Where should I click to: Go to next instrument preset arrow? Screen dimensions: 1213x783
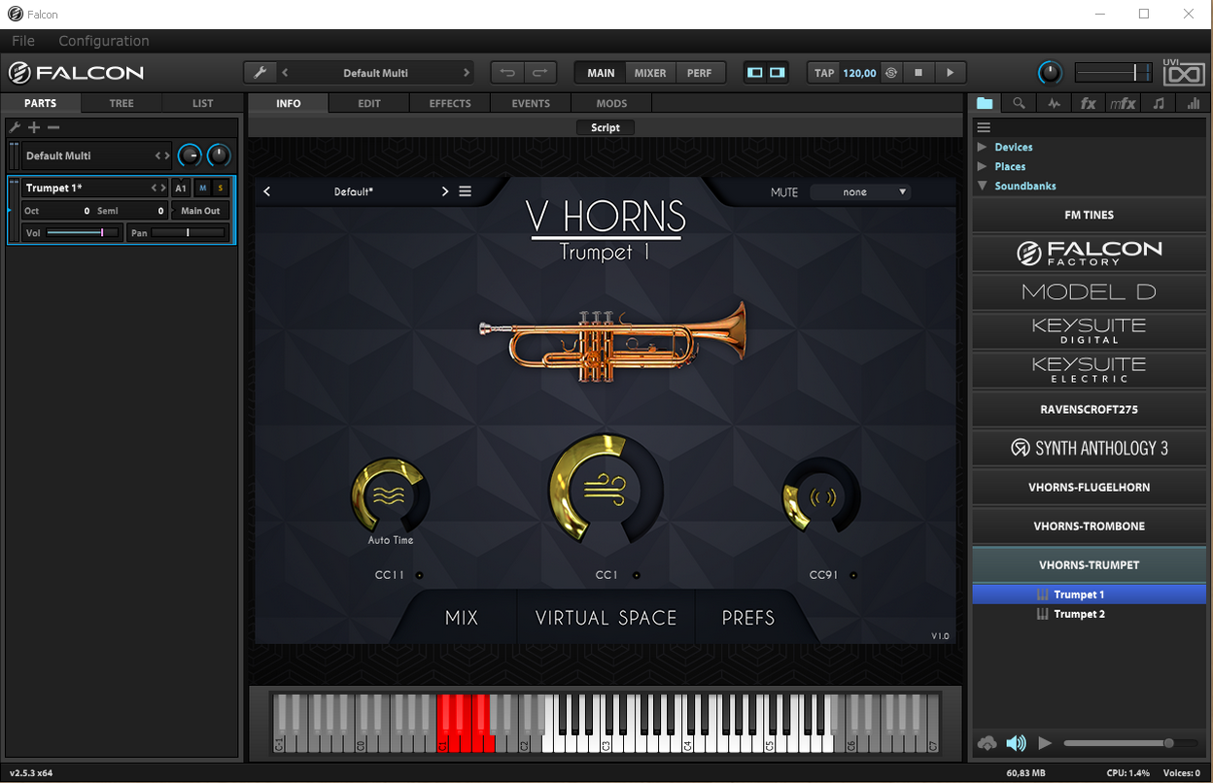click(445, 191)
